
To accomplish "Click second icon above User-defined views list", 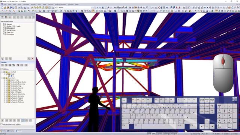I will point(6,17).
